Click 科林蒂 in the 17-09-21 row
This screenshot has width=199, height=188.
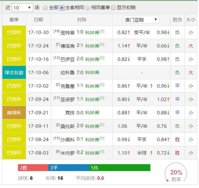tap(92, 113)
